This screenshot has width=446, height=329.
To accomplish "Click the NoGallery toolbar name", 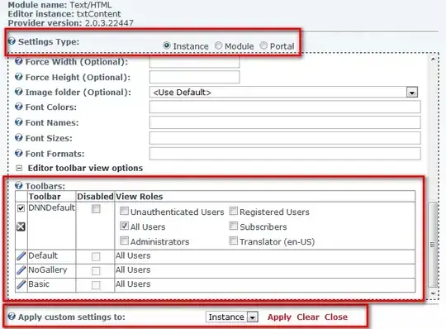I will coord(48,269).
